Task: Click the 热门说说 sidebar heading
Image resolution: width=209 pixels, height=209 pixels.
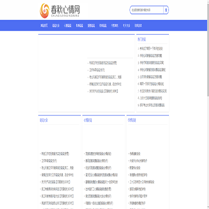Action: [x=142, y=39]
